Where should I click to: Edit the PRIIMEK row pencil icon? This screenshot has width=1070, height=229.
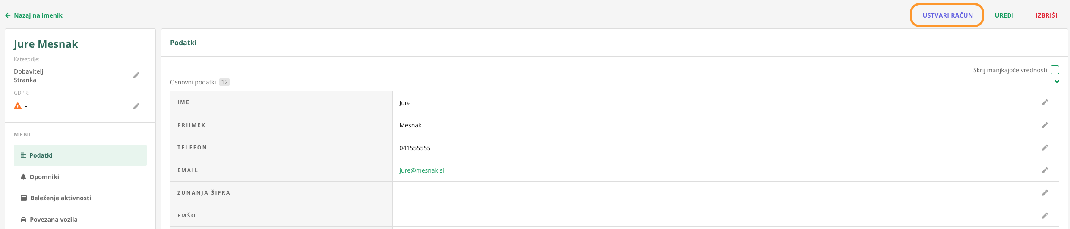1045,125
